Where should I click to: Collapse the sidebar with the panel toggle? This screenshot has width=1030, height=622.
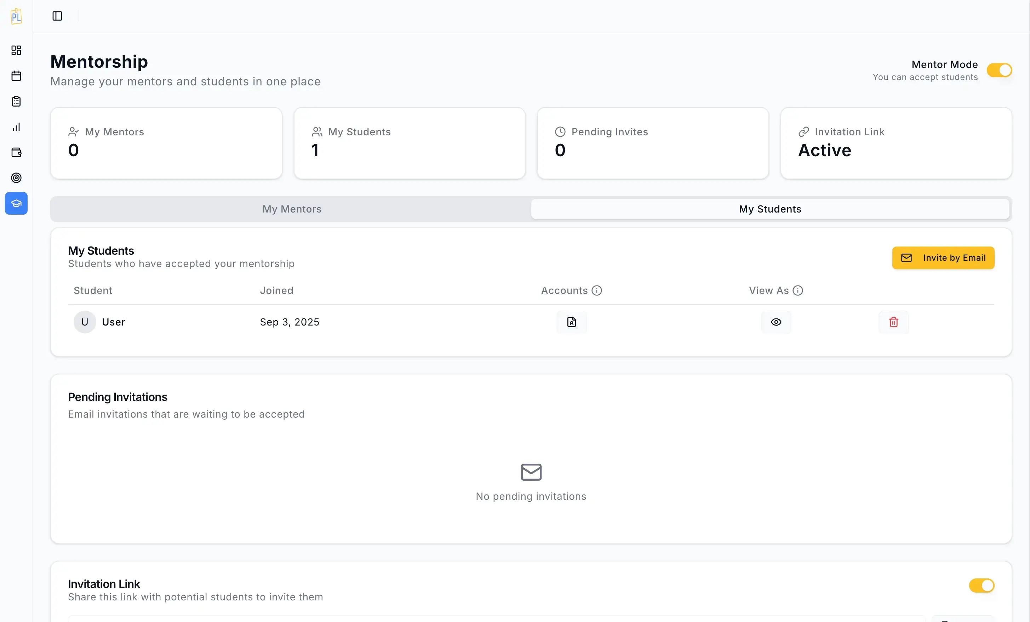57,16
